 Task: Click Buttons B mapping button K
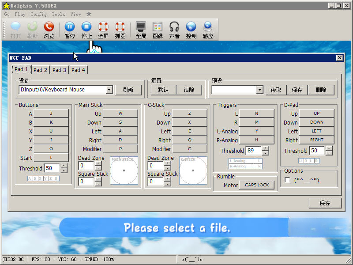point(51,122)
